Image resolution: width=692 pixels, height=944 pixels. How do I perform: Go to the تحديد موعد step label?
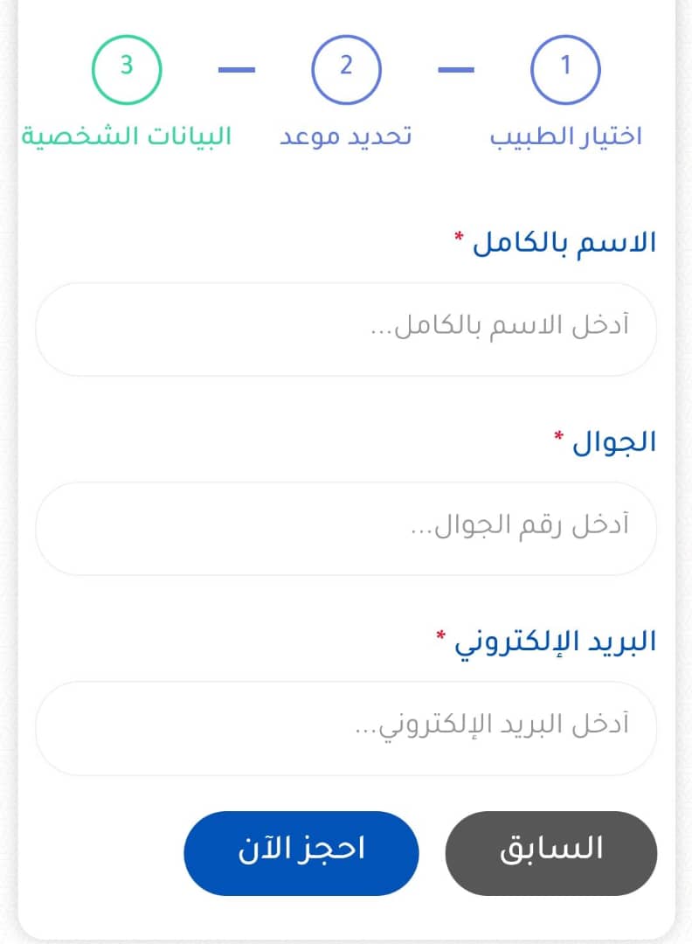[x=345, y=136]
